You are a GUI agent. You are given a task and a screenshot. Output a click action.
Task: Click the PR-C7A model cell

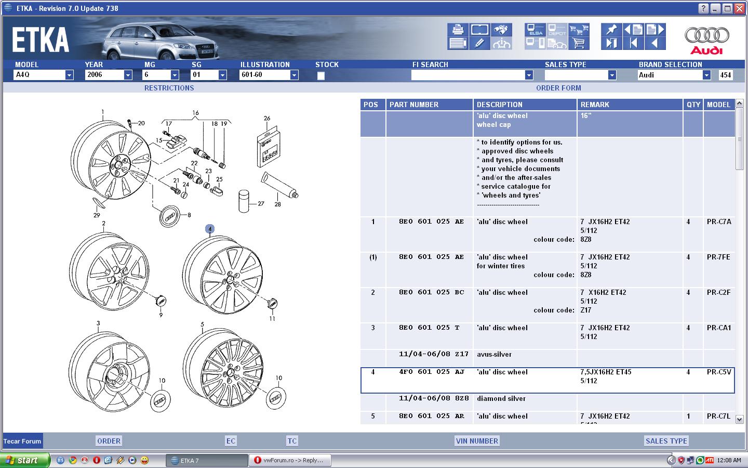tap(719, 222)
